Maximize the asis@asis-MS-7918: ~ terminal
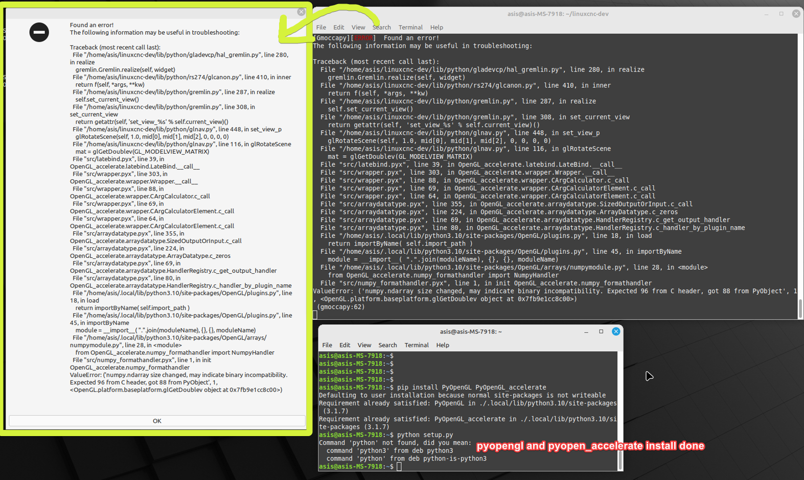The width and height of the screenshot is (804, 480). [601, 332]
